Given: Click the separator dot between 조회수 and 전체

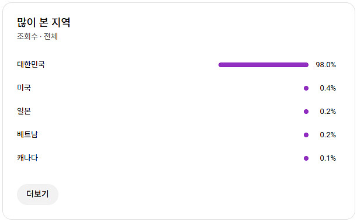Looking at the screenshot, I should (x=41, y=36).
